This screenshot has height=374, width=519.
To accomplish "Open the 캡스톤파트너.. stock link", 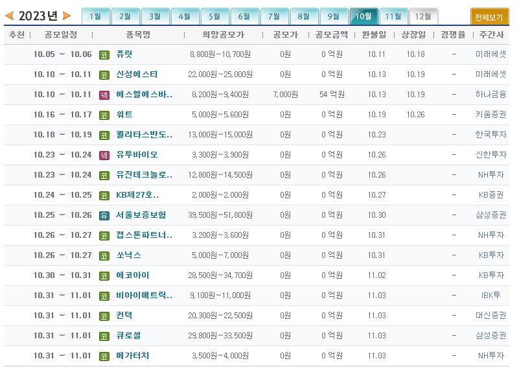I will [144, 235].
